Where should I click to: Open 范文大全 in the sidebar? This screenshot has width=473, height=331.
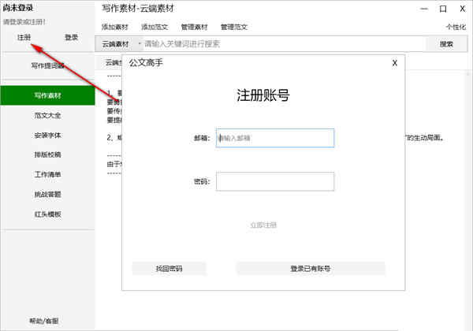coord(47,115)
